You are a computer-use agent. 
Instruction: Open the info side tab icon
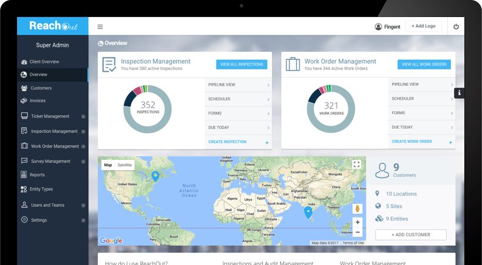(x=459, y=93)
